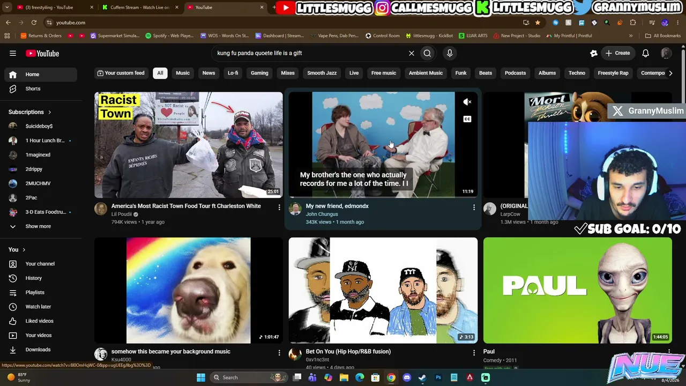Reload the page in Chrome
The image size is (686, 386).
[x=34, y=23]
